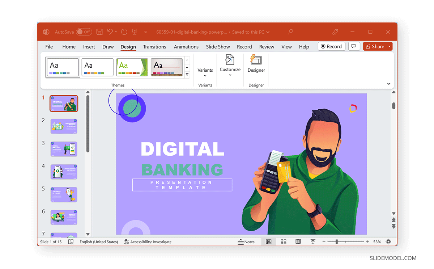This screenshot has height=269, width=434.
Task: Open the Variants dropdown
Action: (x=205, y=70)
